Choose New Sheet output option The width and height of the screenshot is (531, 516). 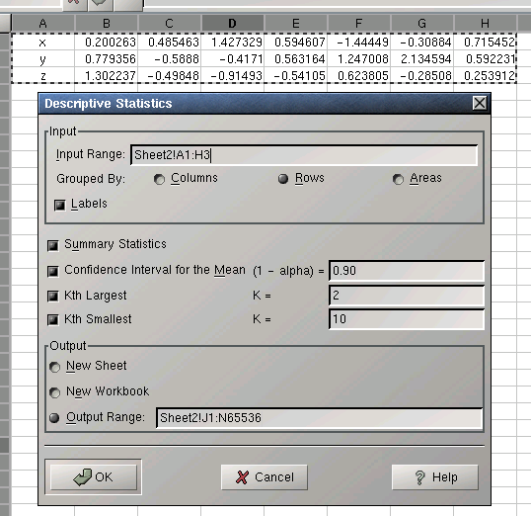pos(54,367)
